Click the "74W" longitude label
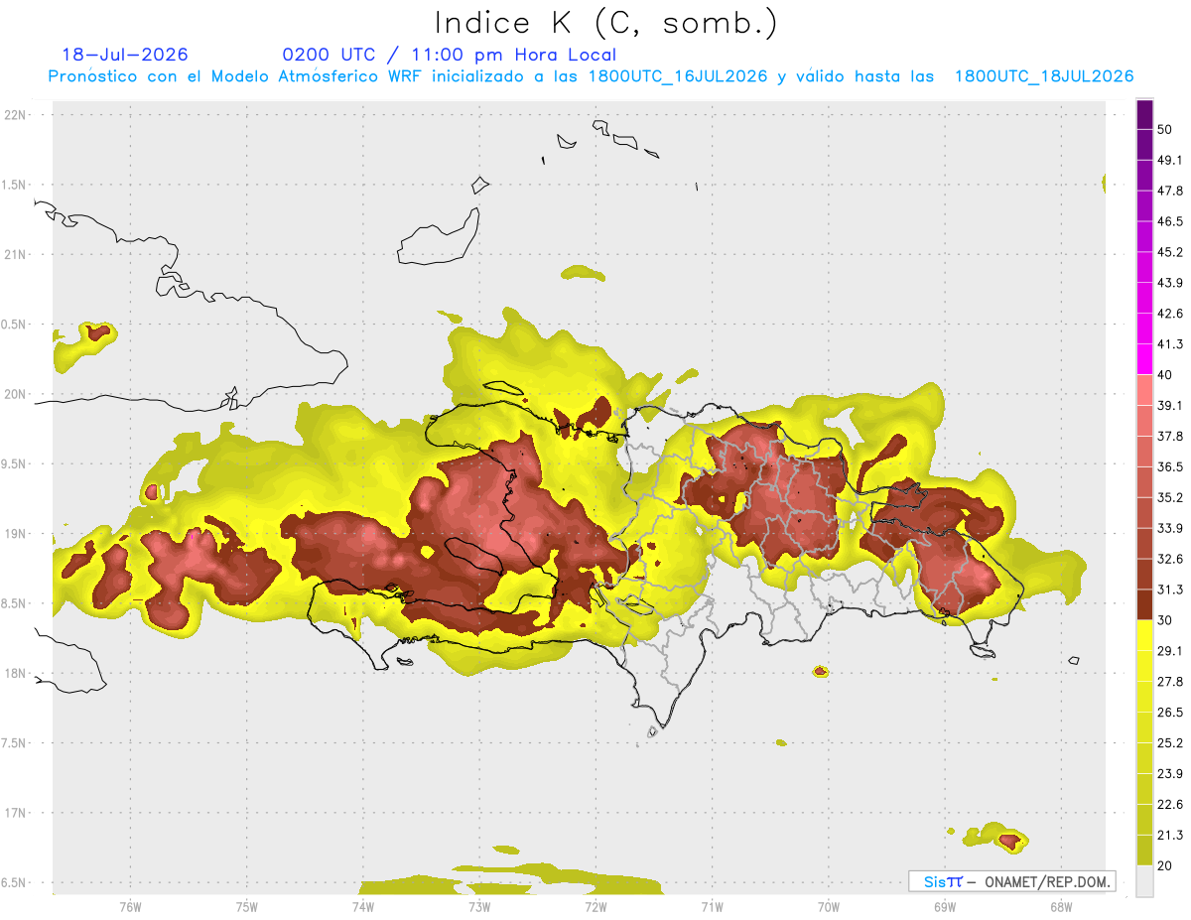This screenshot has width=1191, height=920. pos(363,906)
